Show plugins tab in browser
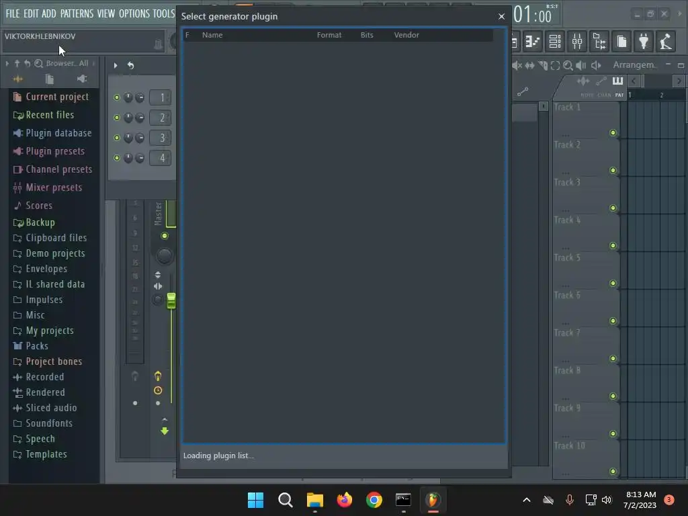 point(81,79)
